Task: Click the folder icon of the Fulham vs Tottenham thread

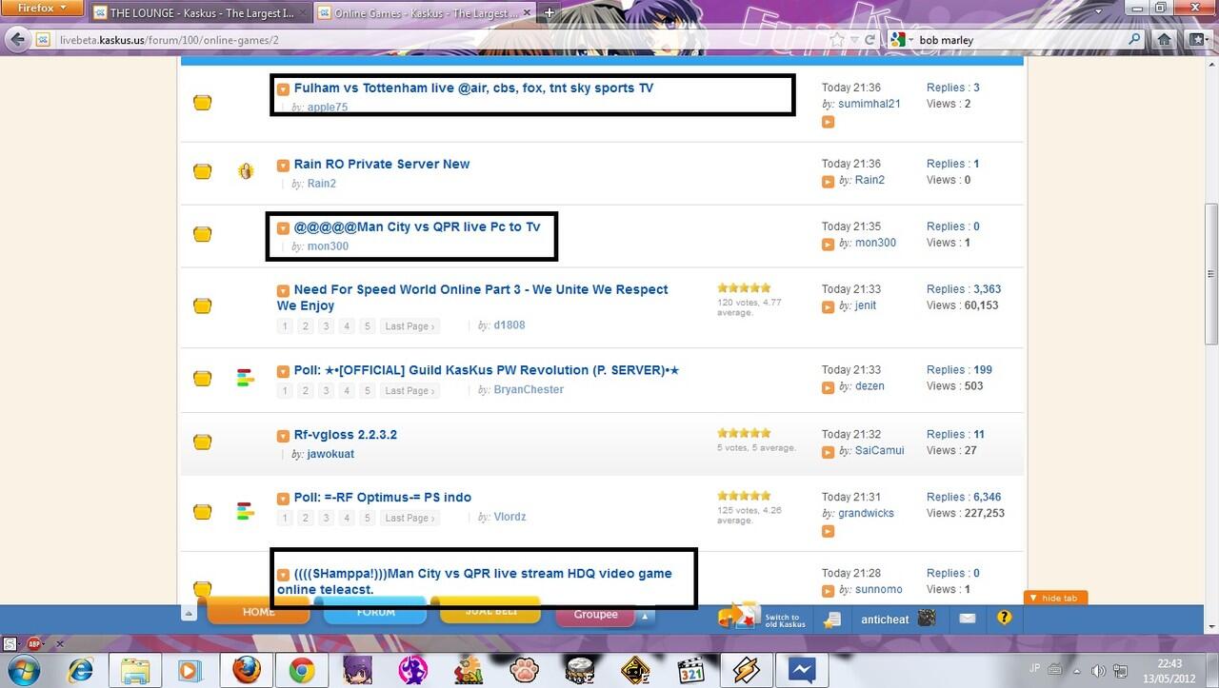Action: click(x=202, y=102)
